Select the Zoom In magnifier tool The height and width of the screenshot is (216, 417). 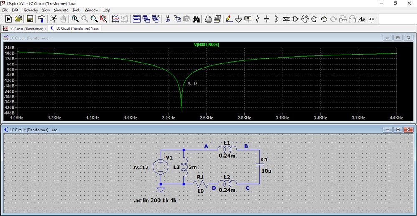coord(75,19)
